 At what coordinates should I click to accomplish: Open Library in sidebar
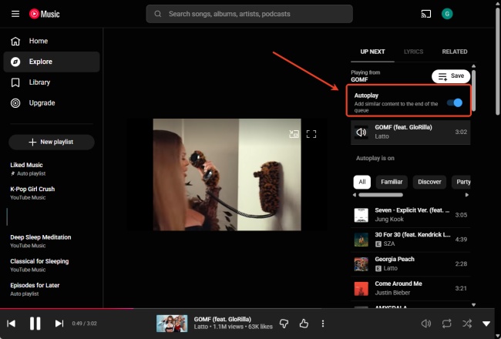pos(52,82)
